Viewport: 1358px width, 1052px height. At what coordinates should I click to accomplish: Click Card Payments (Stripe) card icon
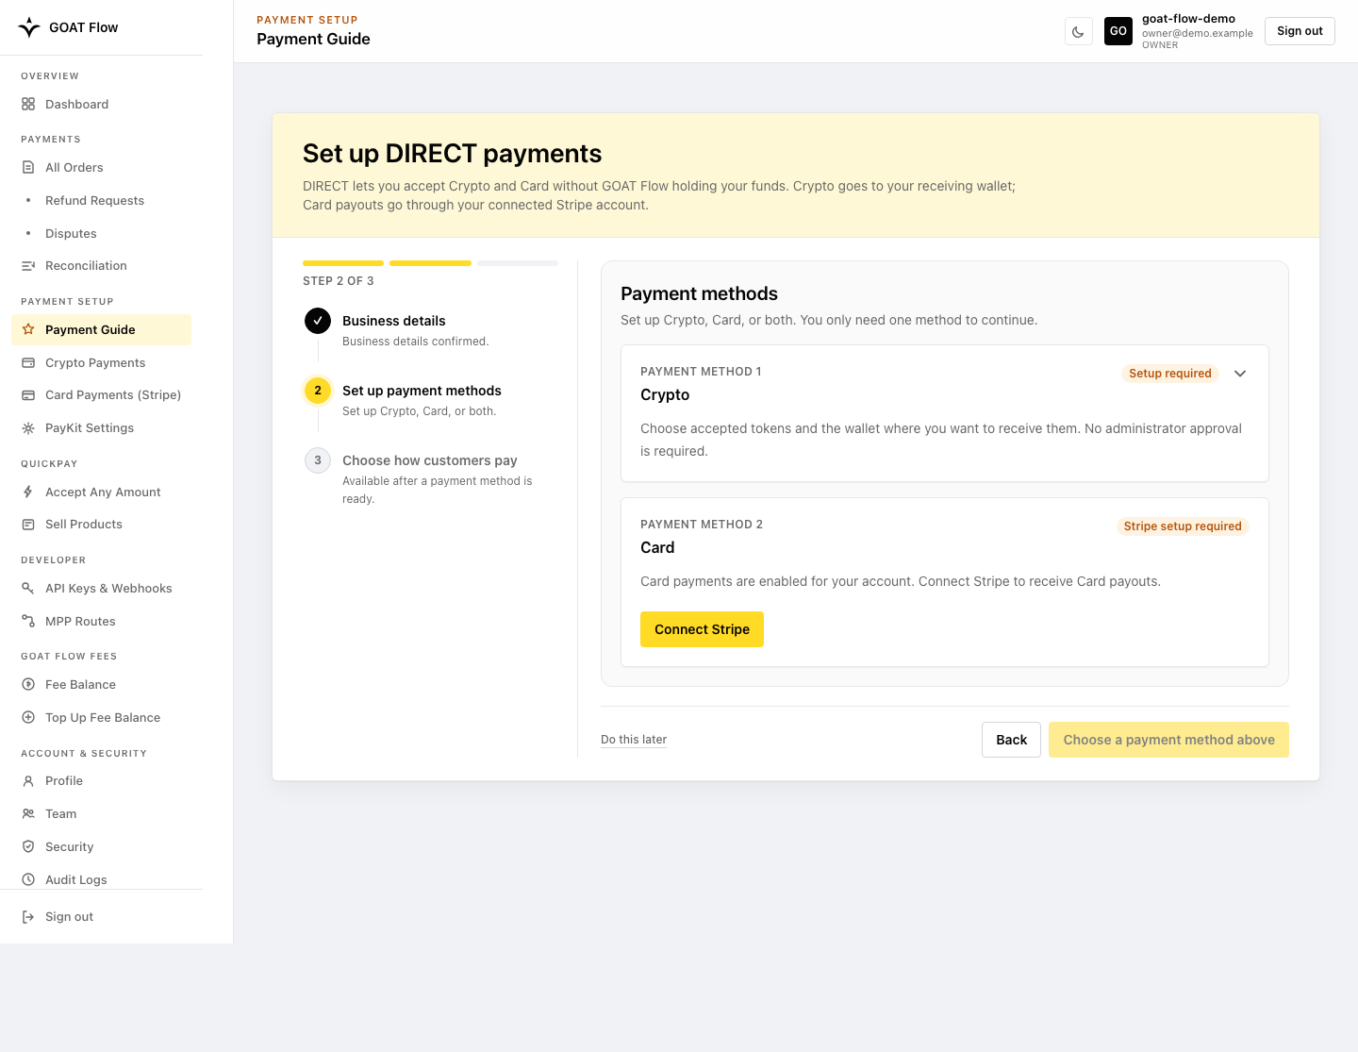(x=28, y=395)
